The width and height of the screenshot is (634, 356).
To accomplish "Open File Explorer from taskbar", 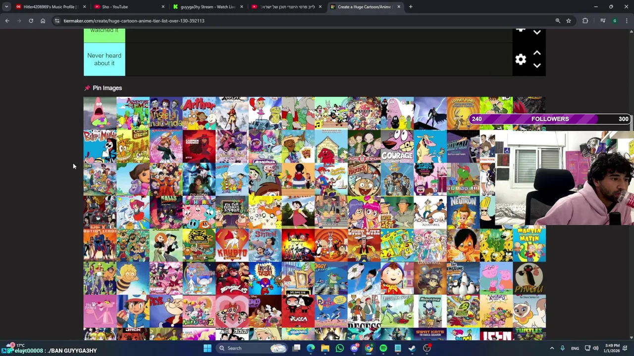I will tap(325, 348).
